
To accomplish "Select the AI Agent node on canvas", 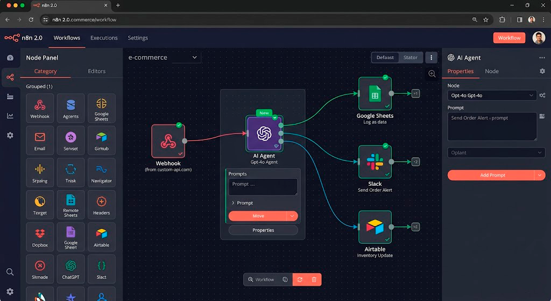I will (264, 134).
